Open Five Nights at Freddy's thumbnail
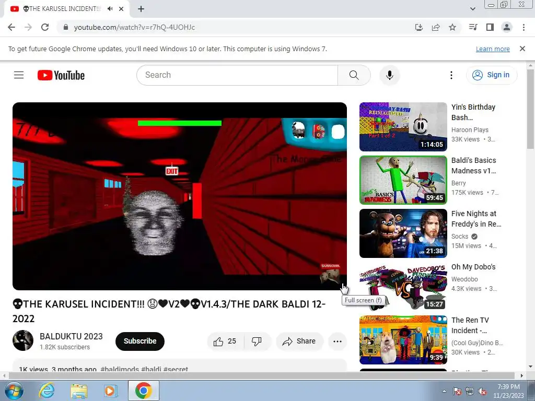The height and width of the screenshot is (401, 535). point(403,233)
